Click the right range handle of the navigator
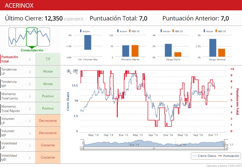Viewport: 242px width, 167px height. click(x=225, y=143)
